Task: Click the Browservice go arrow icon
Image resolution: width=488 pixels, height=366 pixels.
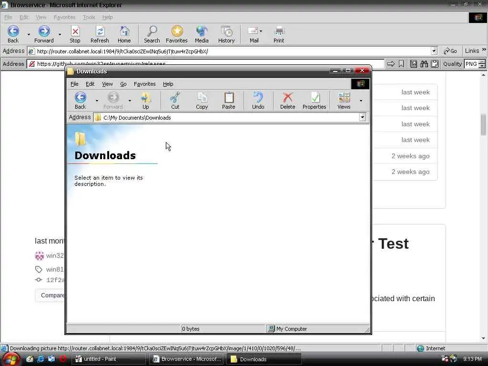Action: click(391, 64)
